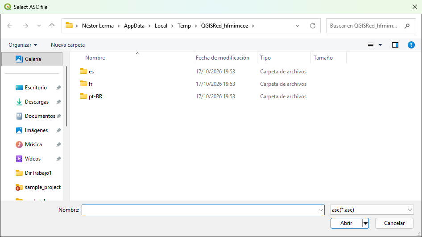Open Vídeos in quick access
422x237 pixels.
(x=33, y=159)
